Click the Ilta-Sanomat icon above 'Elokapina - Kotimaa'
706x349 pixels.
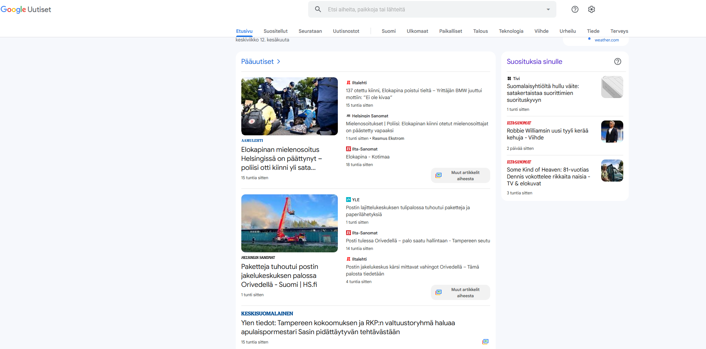pos(349,149)
